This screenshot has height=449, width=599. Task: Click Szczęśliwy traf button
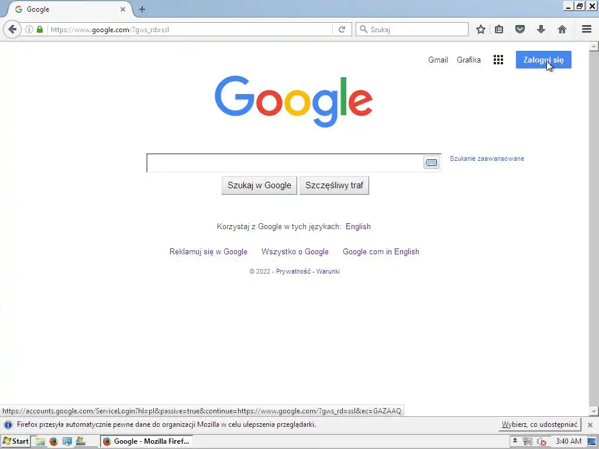click(334, 185)
